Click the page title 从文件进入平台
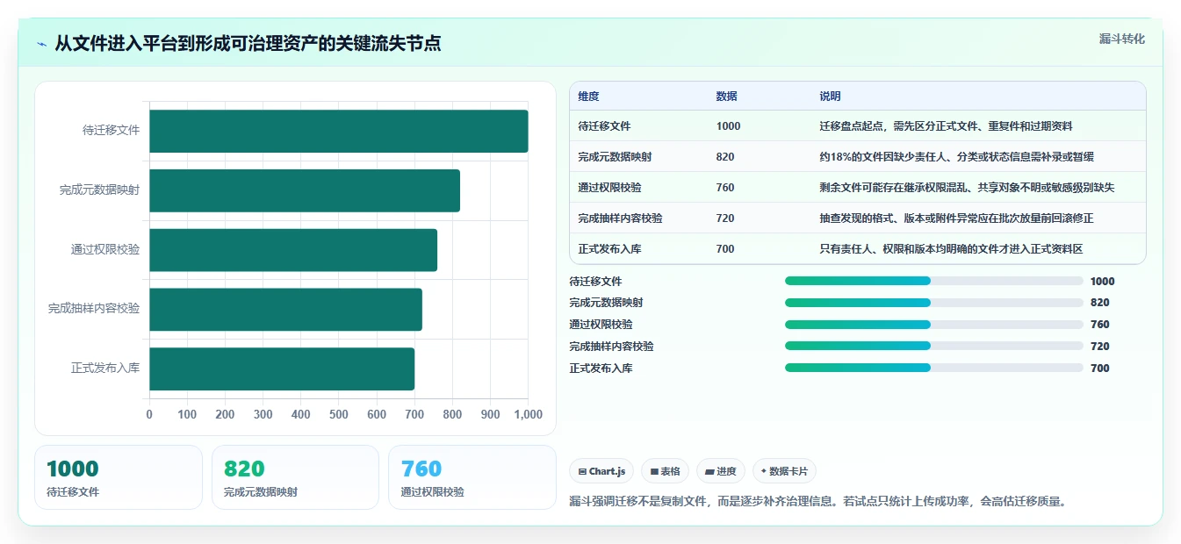 pos(248,44)
